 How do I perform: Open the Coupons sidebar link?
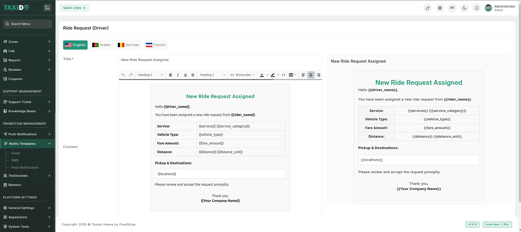pos(15,79)
